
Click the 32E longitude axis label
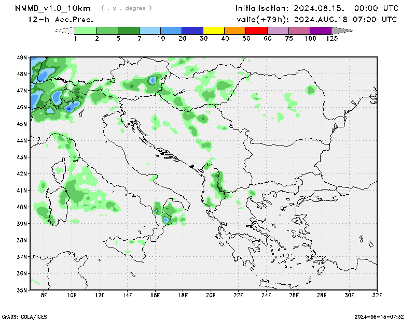click(377, 295)
